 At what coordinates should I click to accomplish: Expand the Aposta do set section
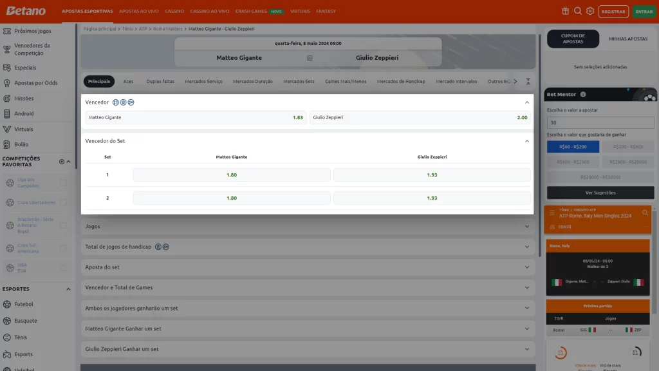(526, 267)
